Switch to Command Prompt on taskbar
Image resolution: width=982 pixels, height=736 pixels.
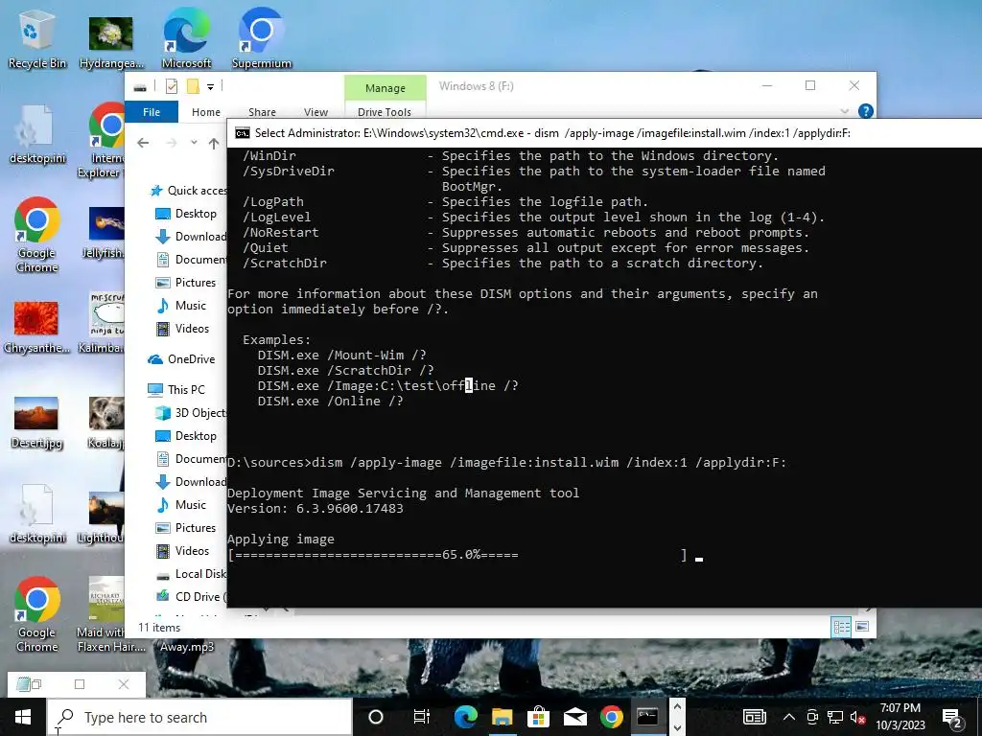[647, 717]
